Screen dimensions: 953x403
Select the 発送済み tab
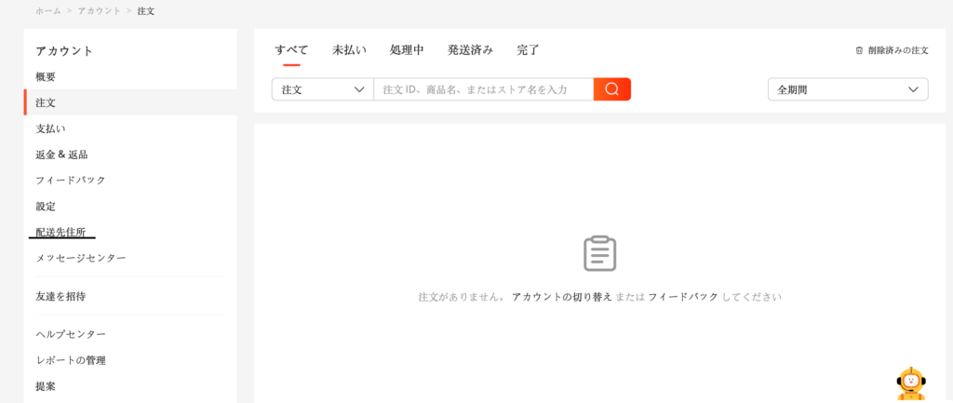tap(470, 50)
